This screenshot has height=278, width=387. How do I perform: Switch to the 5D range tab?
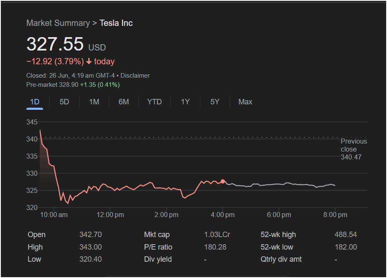[64, 102]
